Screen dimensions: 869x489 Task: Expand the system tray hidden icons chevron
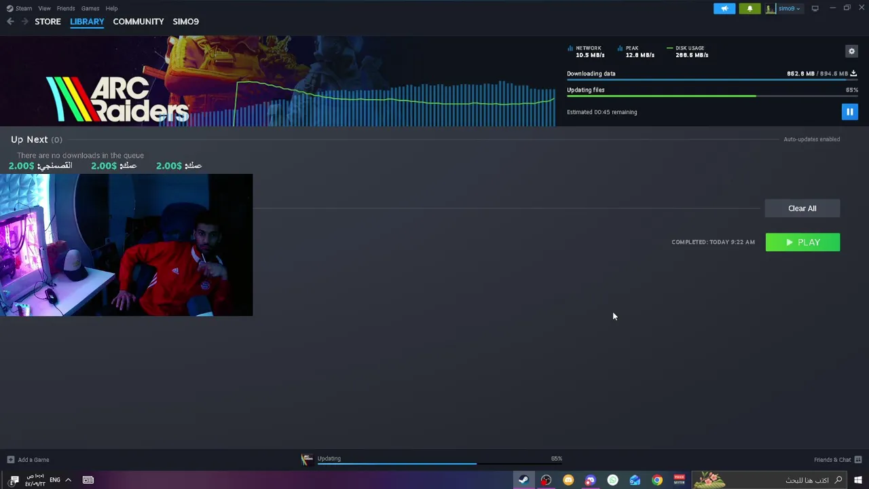68,480
